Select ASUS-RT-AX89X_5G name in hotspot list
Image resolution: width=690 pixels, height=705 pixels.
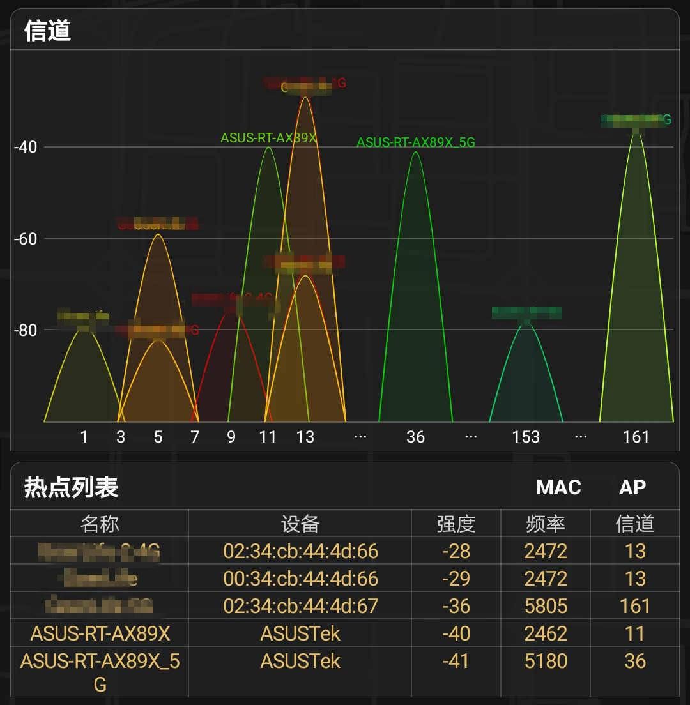pos(100,672)
